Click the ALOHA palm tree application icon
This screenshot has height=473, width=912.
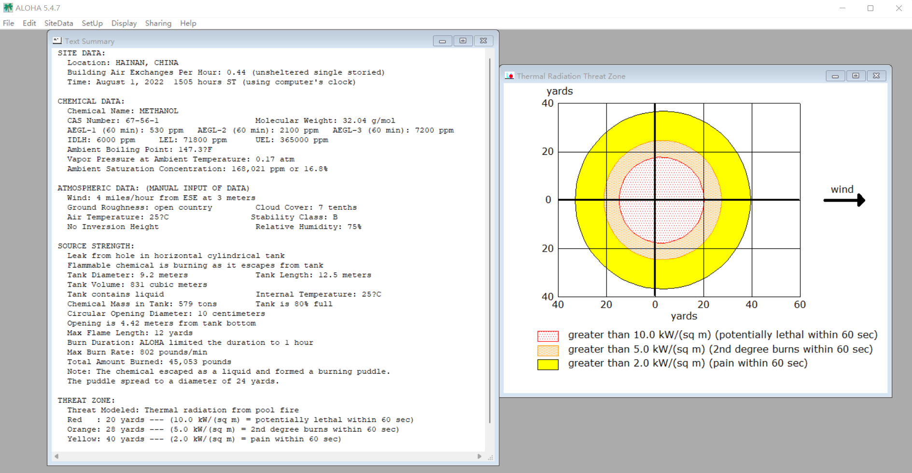(8, 8)
